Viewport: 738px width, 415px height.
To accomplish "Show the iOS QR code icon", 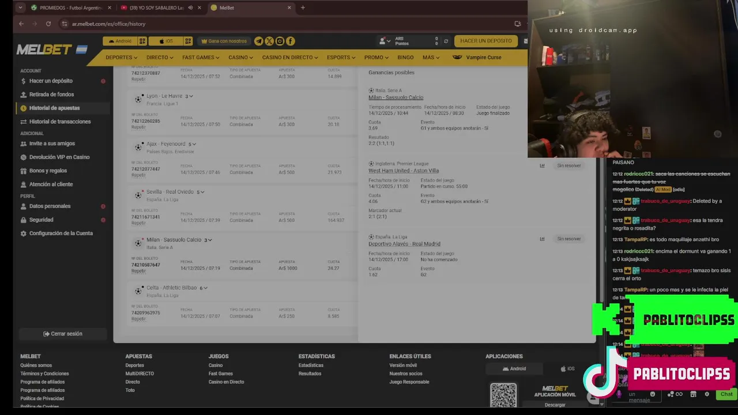I will 188,41.
